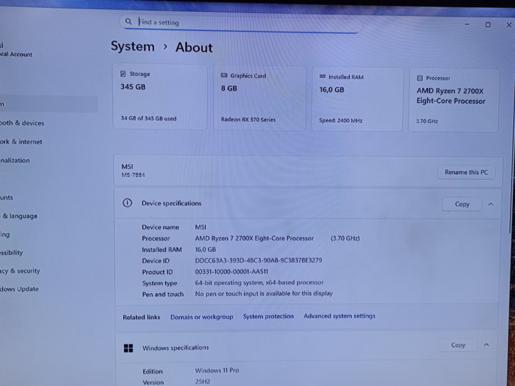Click the 64-bit operating system text

pos(259,283)
